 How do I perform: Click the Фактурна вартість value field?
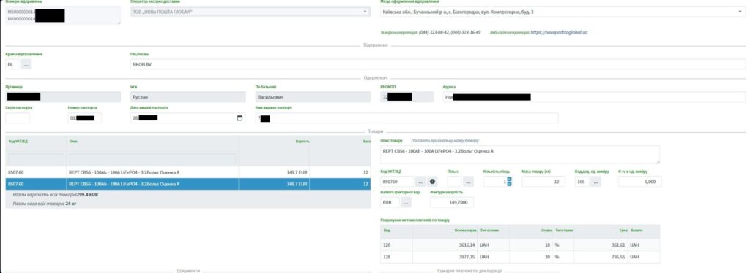[452, 202]
